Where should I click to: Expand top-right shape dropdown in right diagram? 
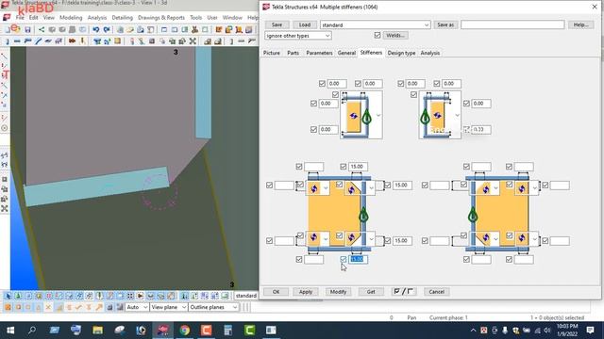coord(534,188)
